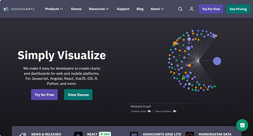Click the hero Try for Free button

[44, 94]
